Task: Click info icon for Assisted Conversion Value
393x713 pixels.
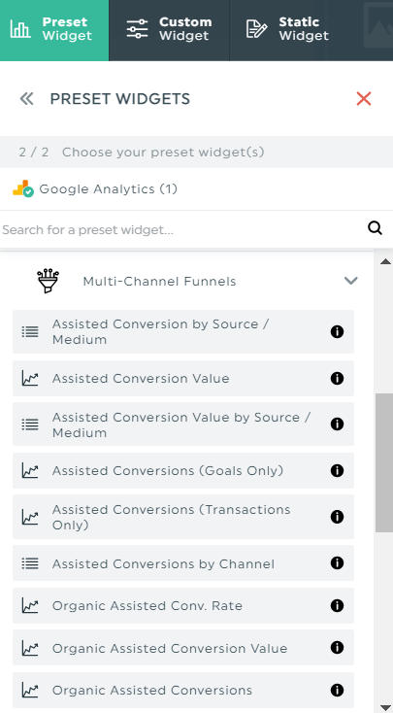Action: 337,378
